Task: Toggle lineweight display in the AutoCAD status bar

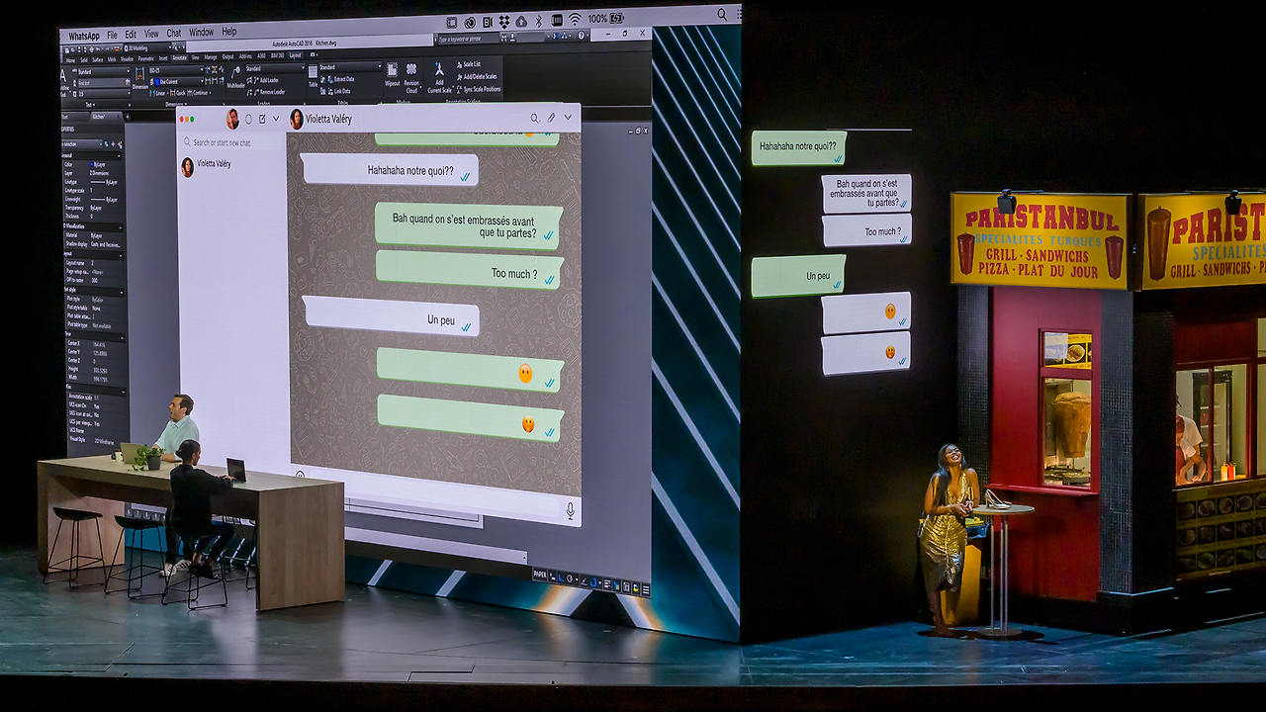Action: [x=607, y=582]
